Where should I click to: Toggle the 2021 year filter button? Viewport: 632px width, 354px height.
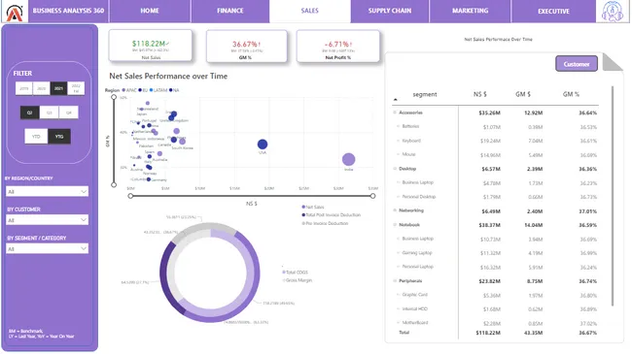click(58, 88)
